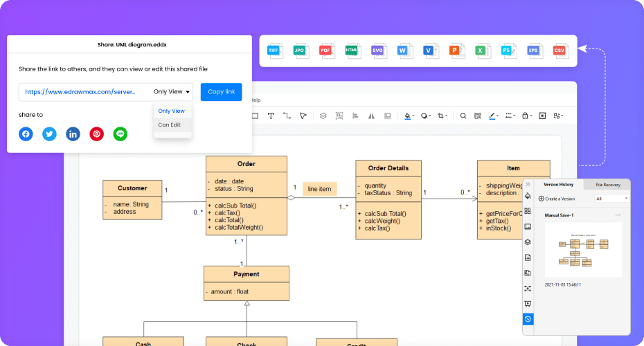
Task: Open the Crop tool dropdown
Action: [442, 116]
